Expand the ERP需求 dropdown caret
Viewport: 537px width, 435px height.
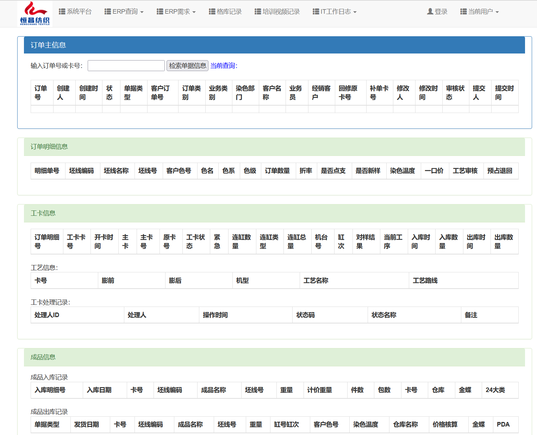point(194,12)
